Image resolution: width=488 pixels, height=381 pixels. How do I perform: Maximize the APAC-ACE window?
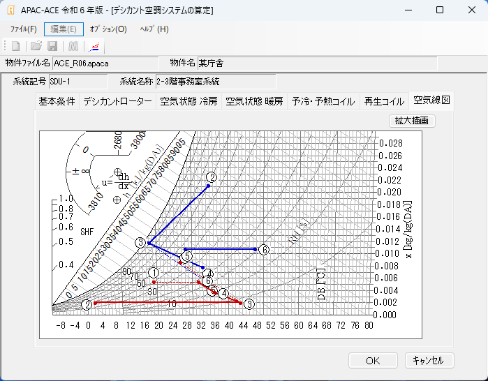[x=440, y=10]
